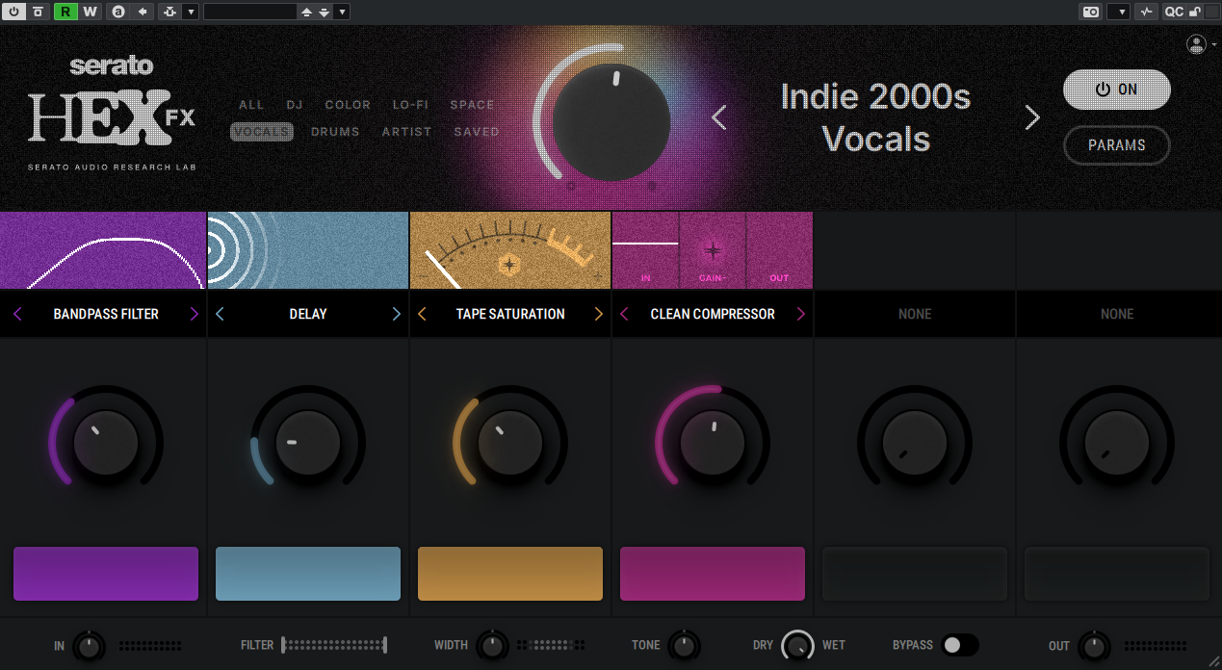Select the DRUMS preset category
This screenshot has width=1222, height=670.
(335, 132)
